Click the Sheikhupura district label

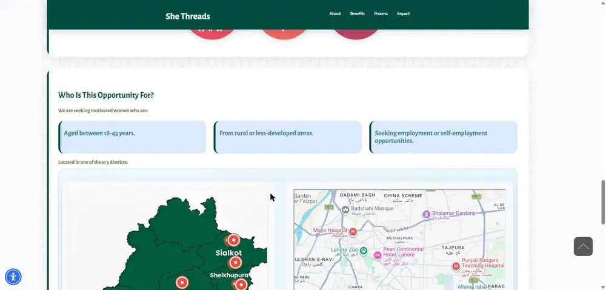(x=229, y=275)
